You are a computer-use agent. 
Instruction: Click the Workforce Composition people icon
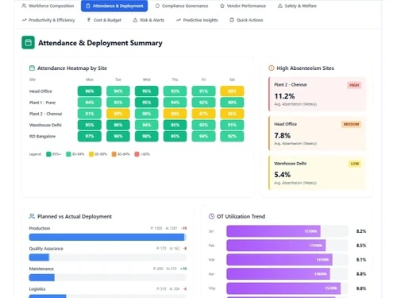click(x=24, y=6)
